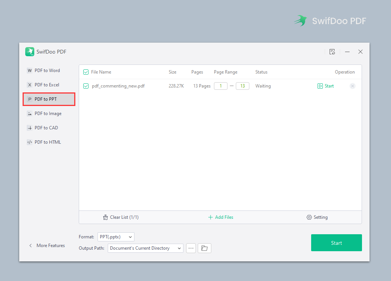This screenshot has height=281, width=391.
Task: Uncheck the pdf_commenting_new.pdf checkbox
Action: click(86, 86)
